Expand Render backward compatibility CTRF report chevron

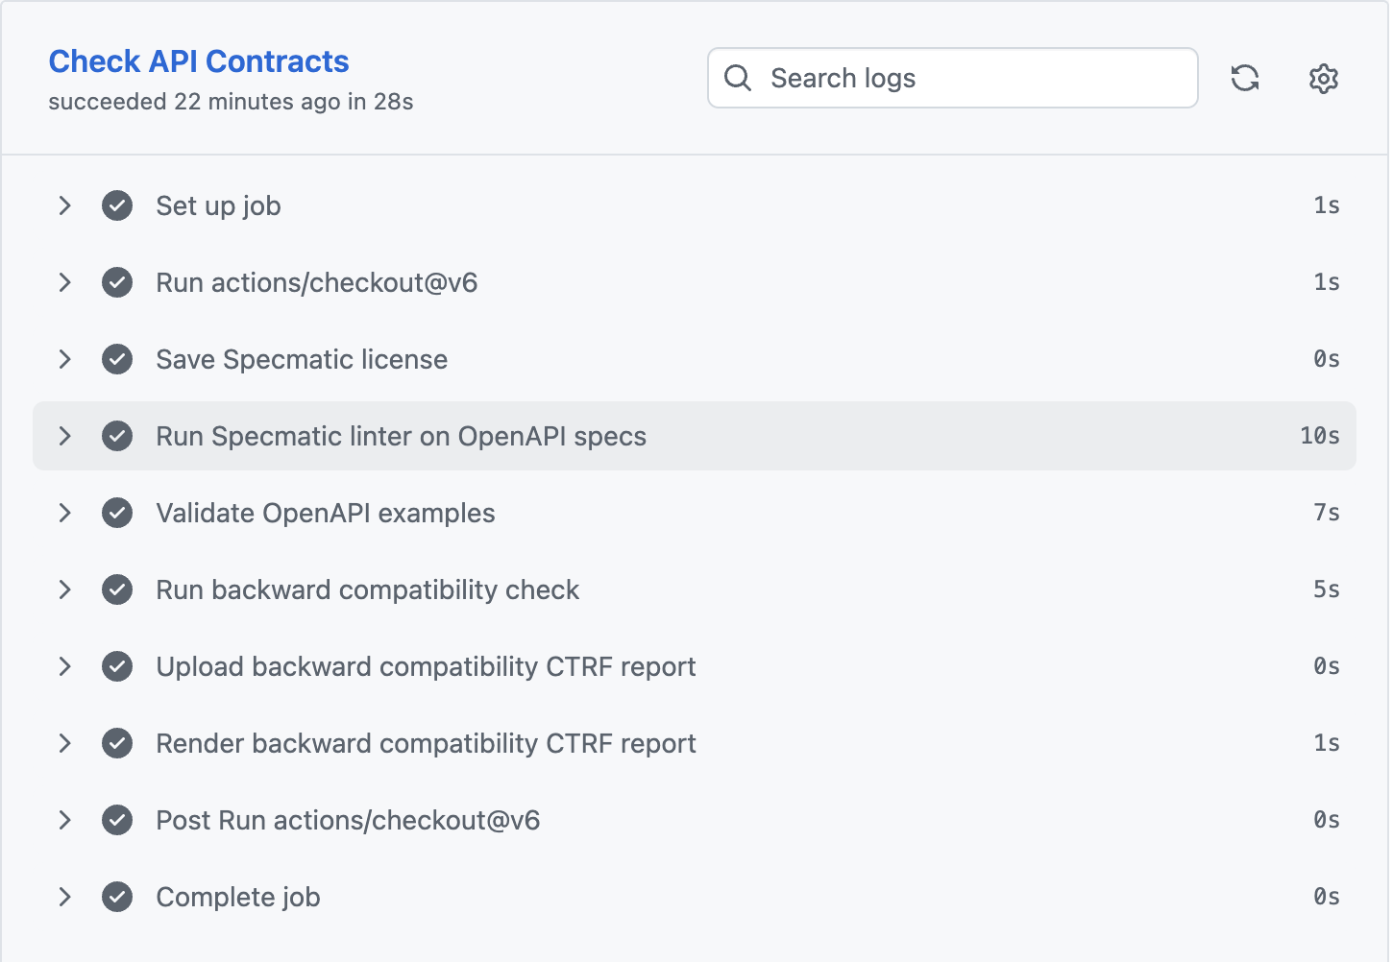pos(64,743)
